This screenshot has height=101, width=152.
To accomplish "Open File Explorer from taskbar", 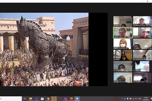I will [31, 99].
